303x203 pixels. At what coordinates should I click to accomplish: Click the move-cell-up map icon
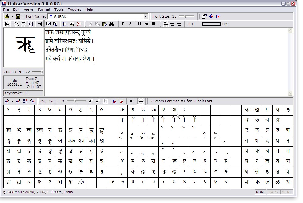point(98,101)
